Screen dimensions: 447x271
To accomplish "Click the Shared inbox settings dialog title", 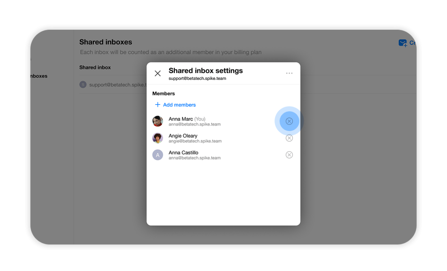I will (205, 70).
